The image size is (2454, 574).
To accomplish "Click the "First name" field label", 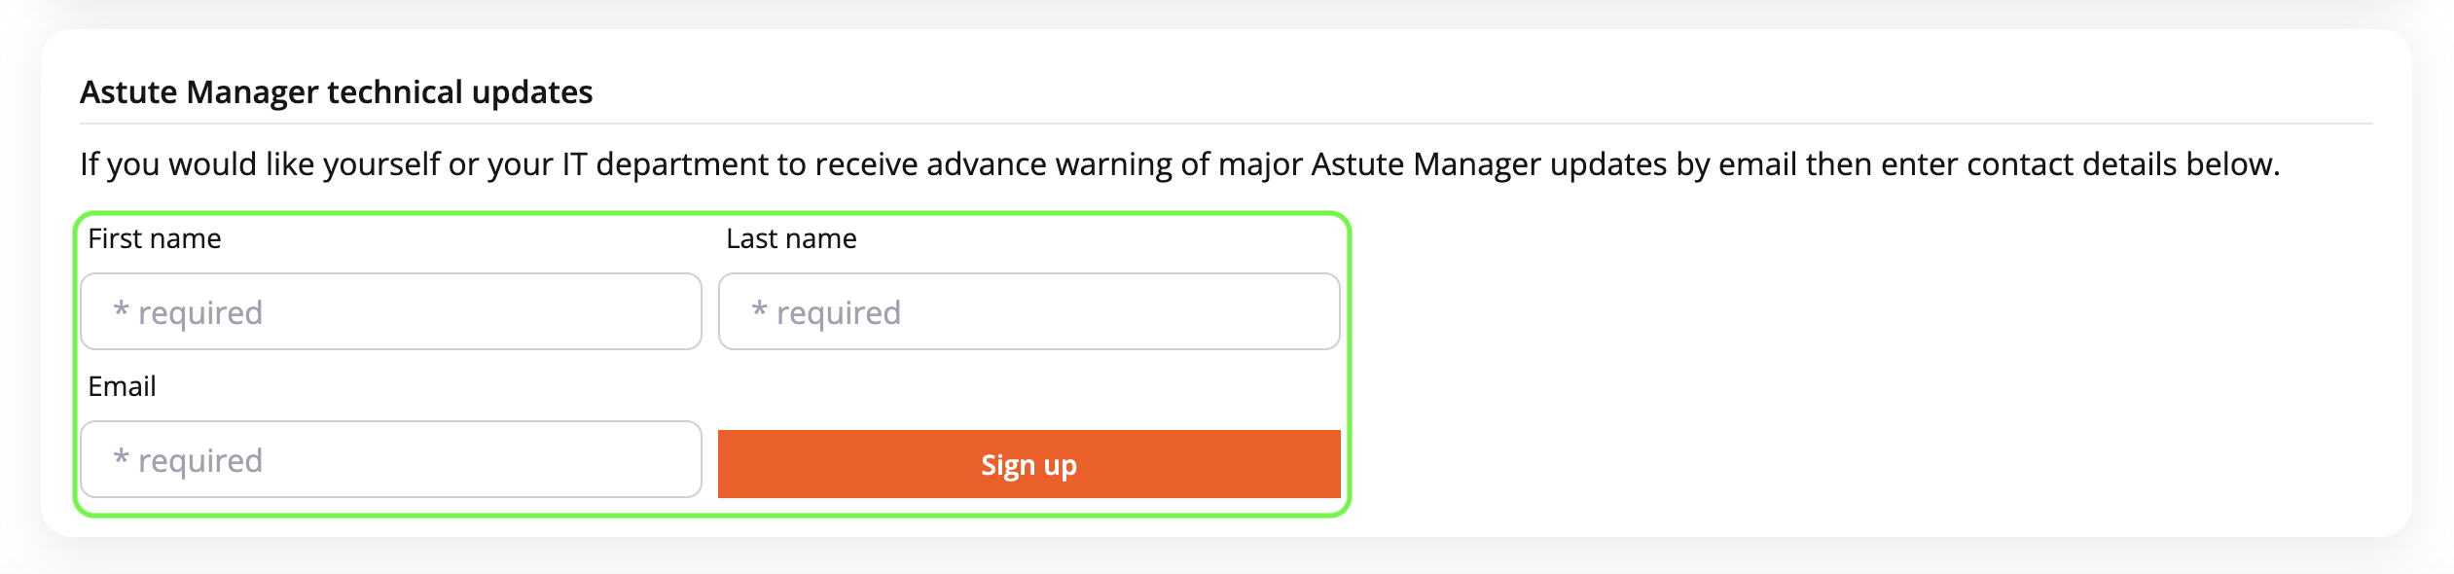I will [155, 239].
